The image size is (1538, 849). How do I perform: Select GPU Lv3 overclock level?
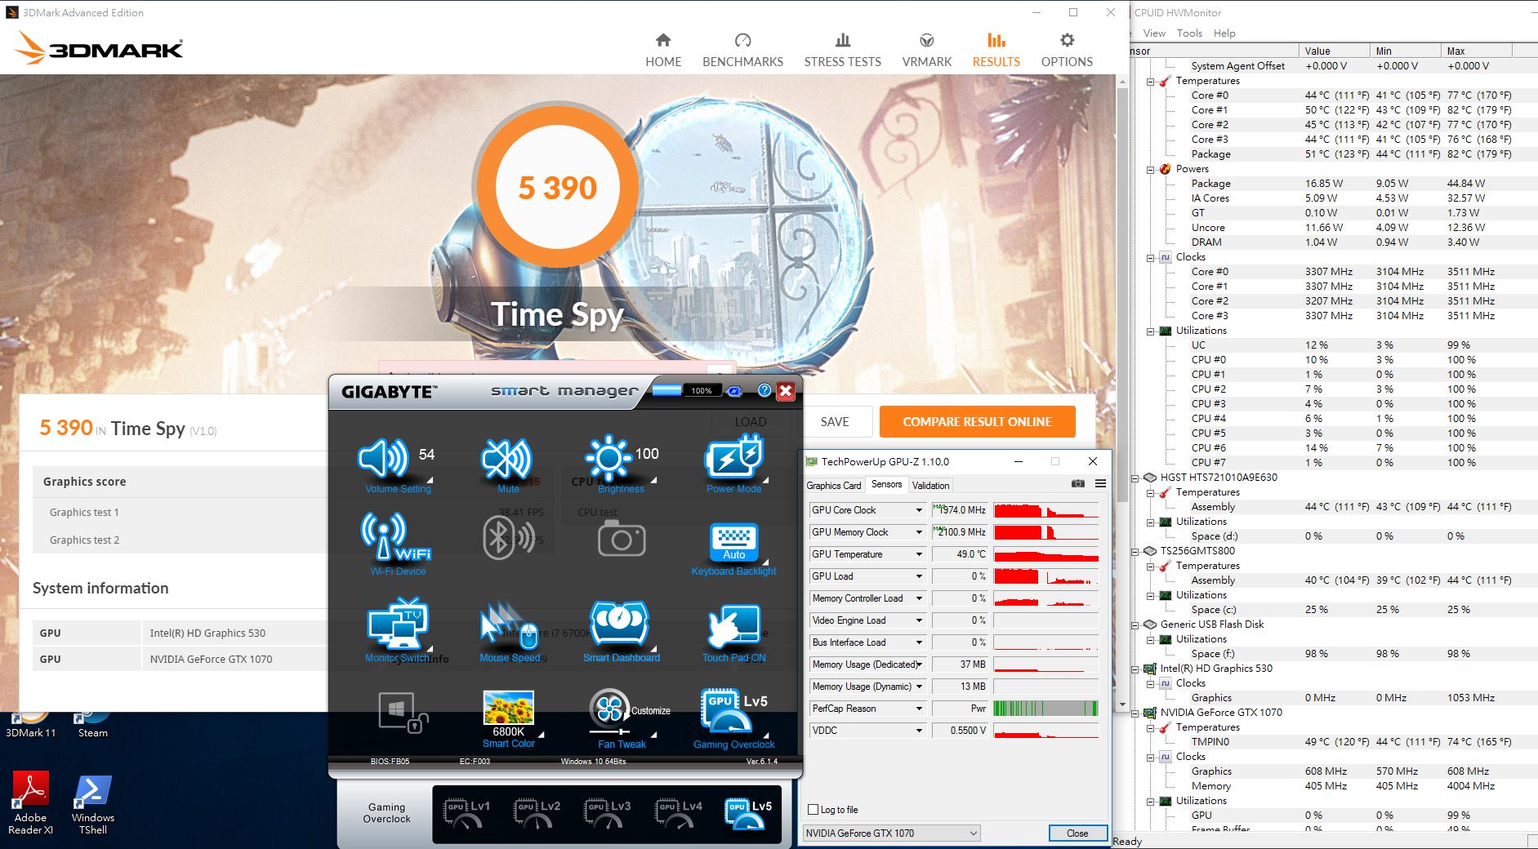click(607, 813)
